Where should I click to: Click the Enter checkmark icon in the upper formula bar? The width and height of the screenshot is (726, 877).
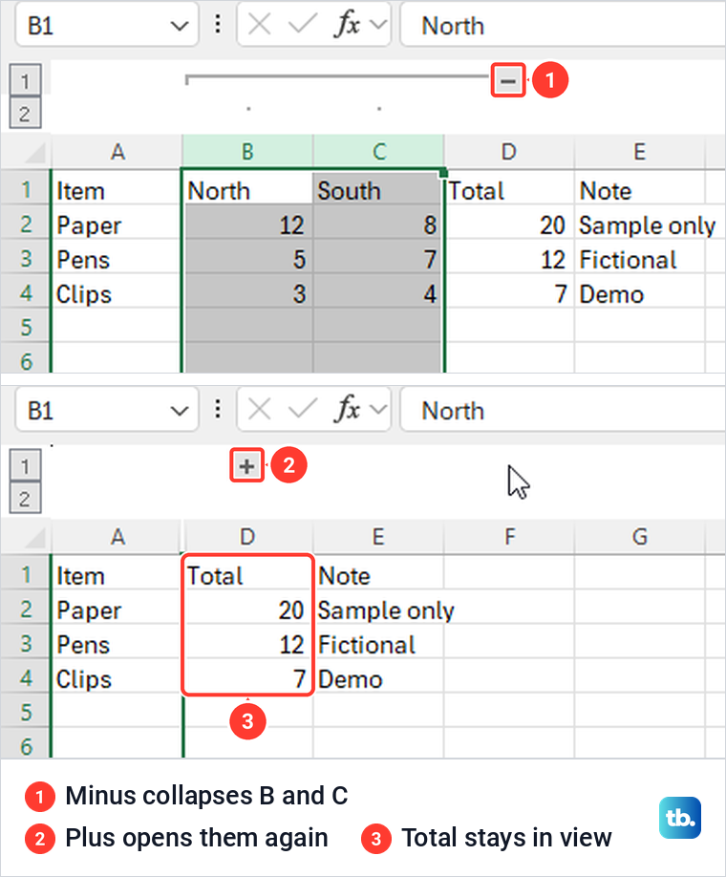click(x=303, y=25)
